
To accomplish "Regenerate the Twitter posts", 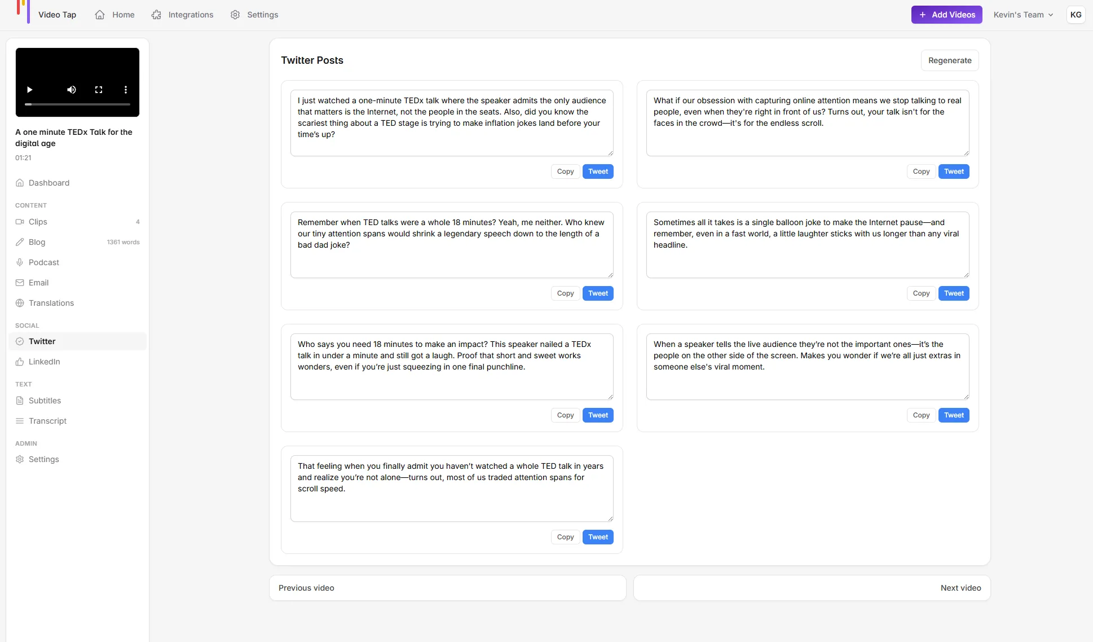I will 950,60.
